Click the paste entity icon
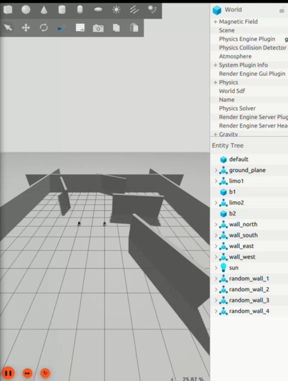 pyautogui.click(x=134, y=27)
